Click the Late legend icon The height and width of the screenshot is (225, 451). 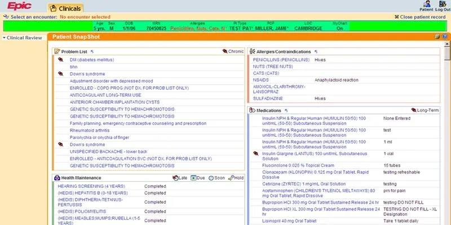(x=175, y=178)
